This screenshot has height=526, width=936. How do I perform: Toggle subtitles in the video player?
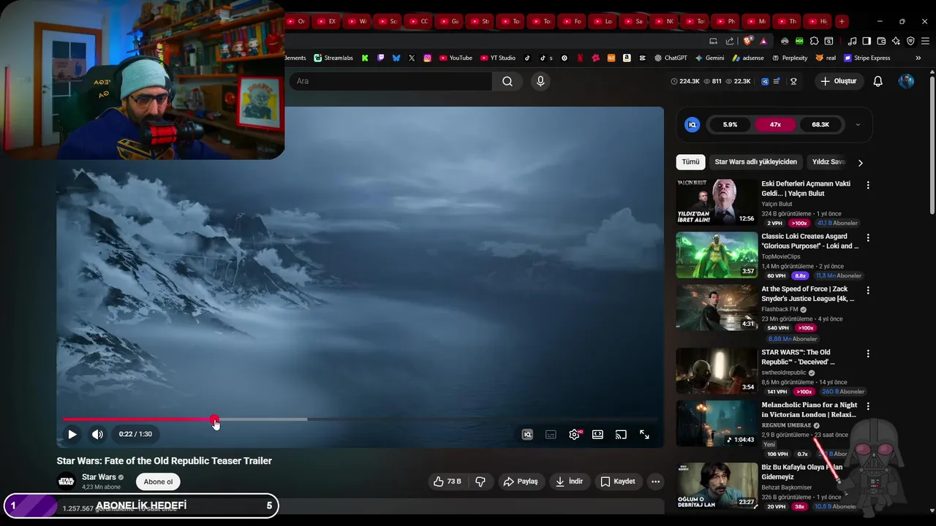(551, 434)
